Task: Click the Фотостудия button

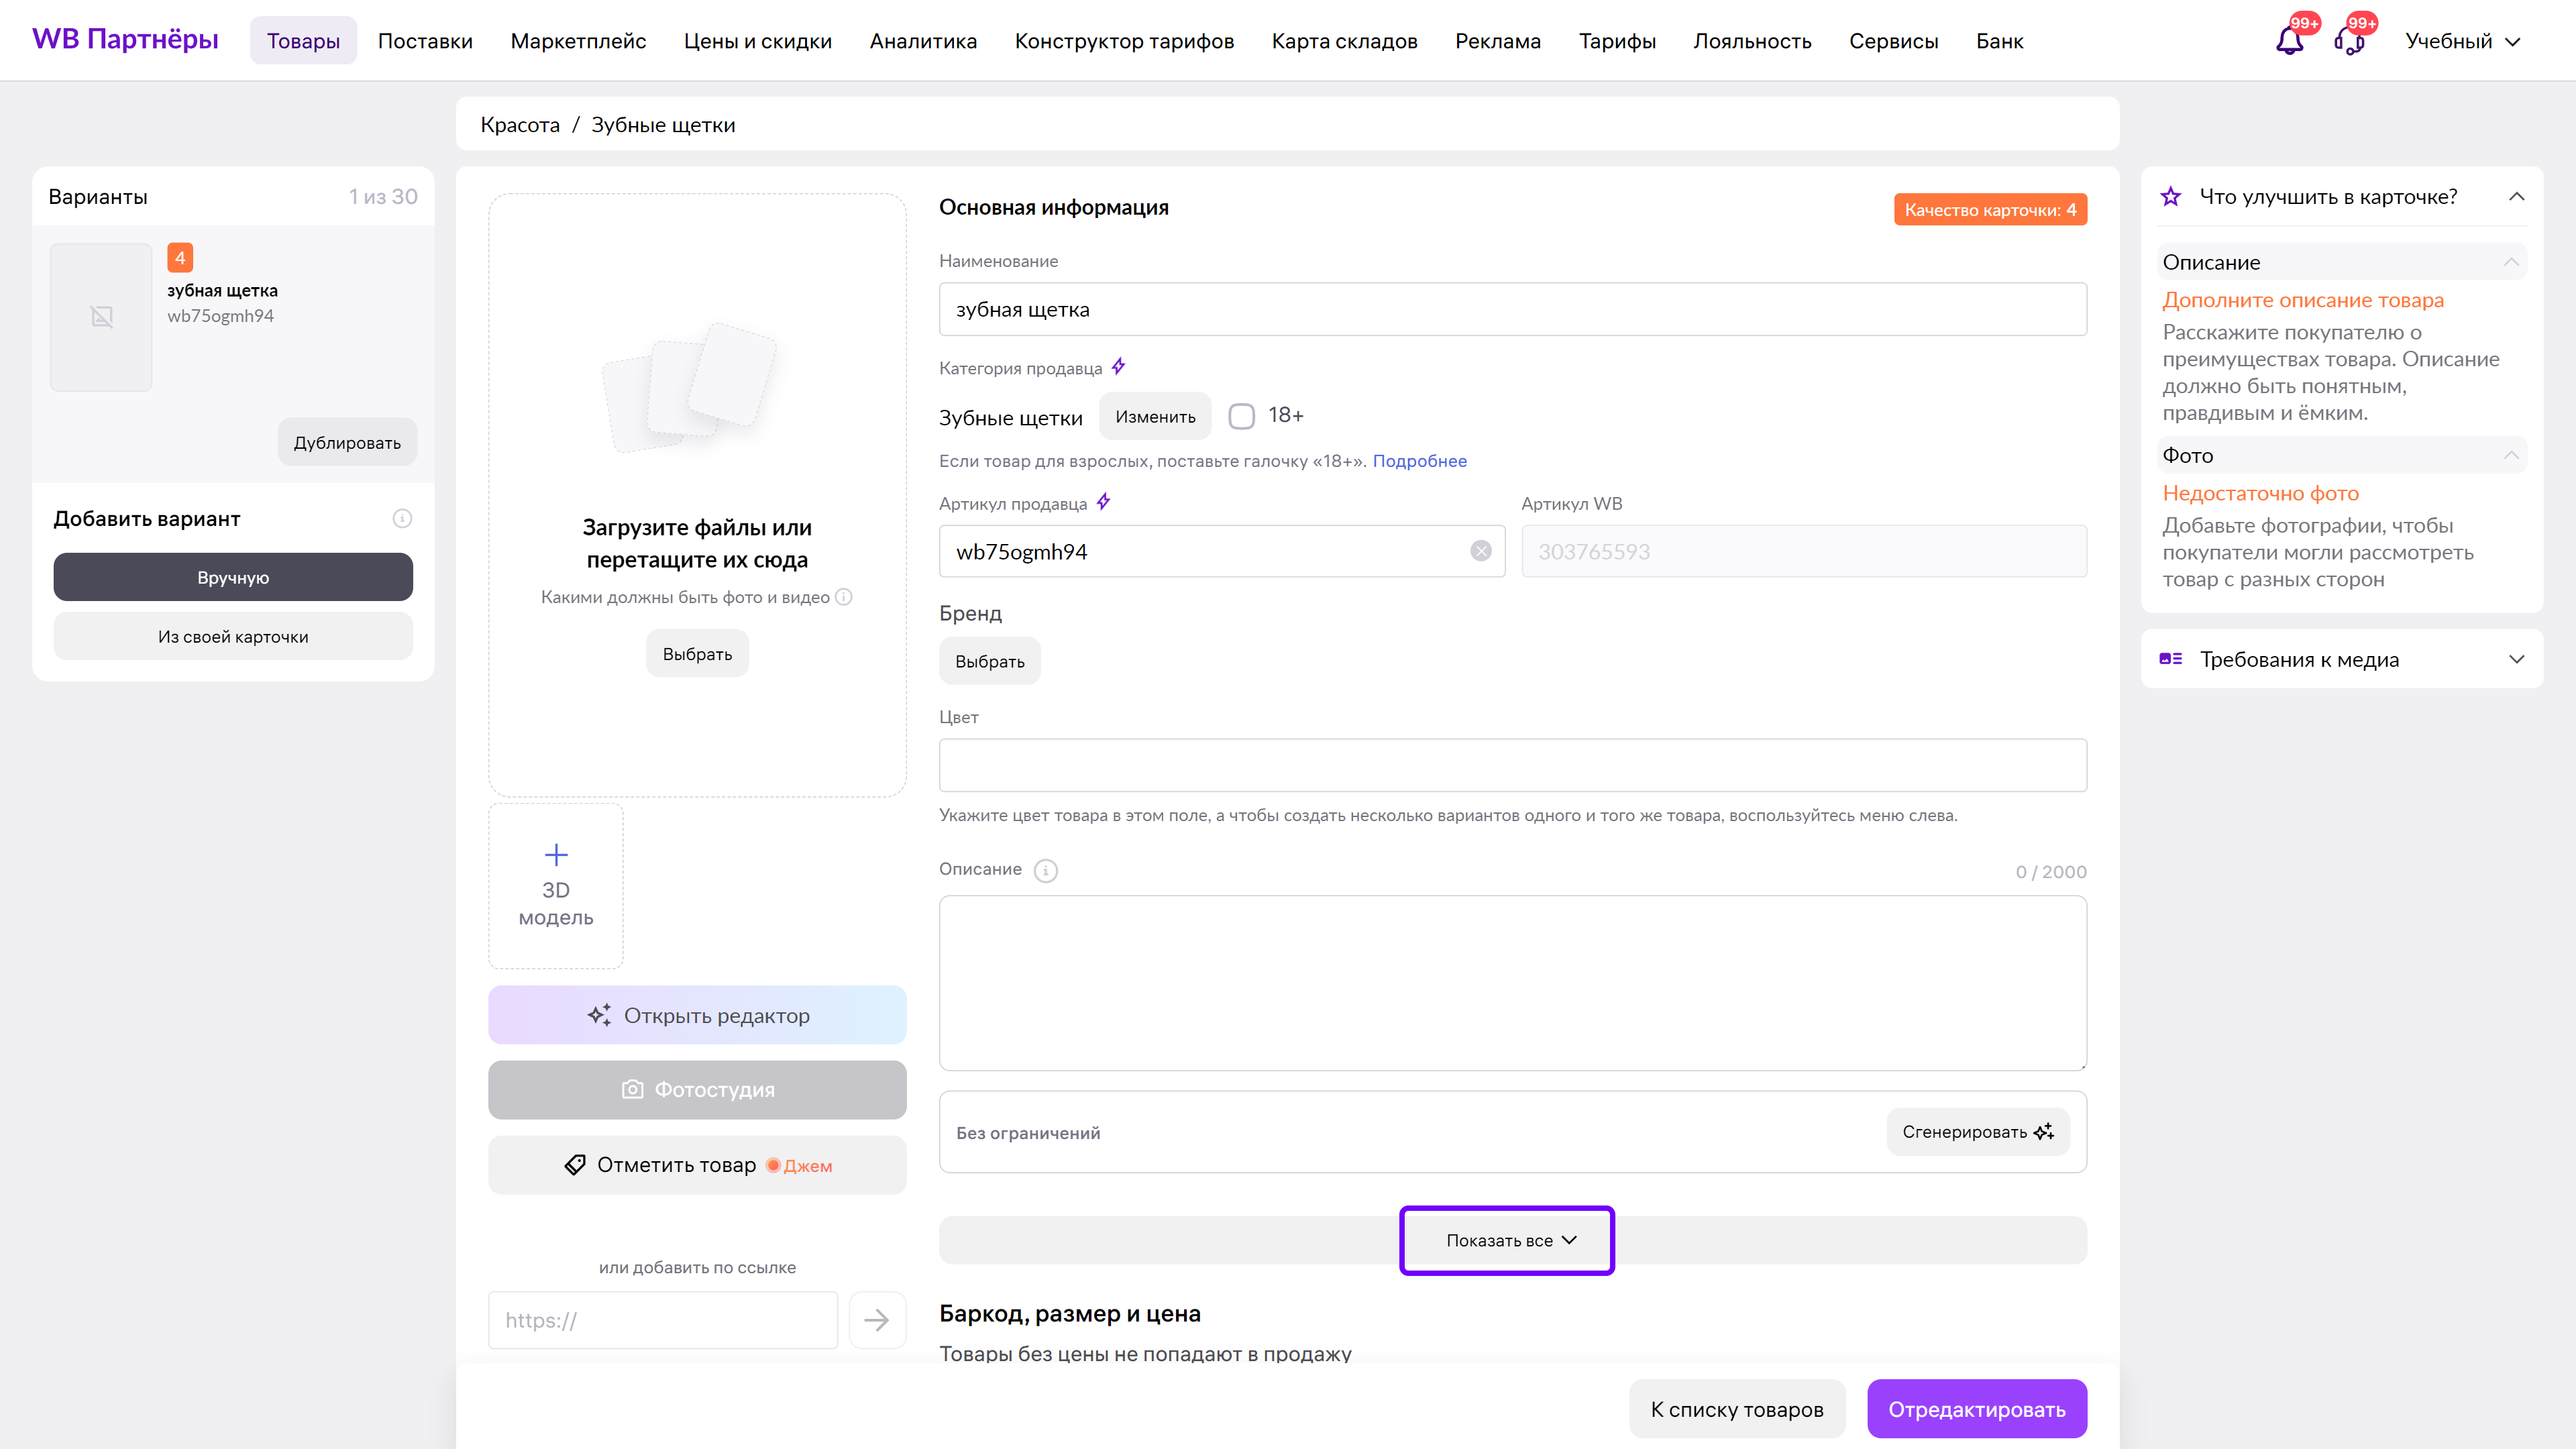Action: point(697,1089)
